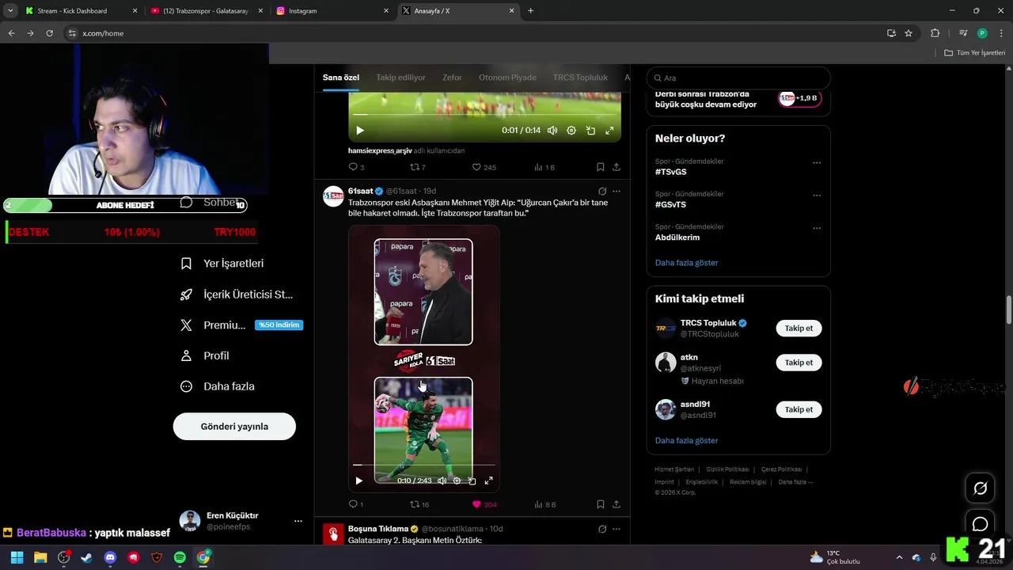Switch to Zefor timeline tab

[452, 78]
